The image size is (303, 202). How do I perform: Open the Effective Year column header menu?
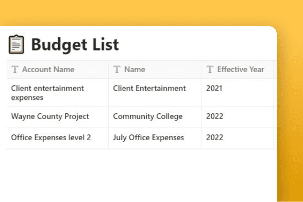(x=238, y=70)
